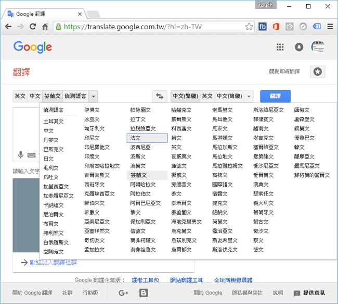This screenshot has height=304, width=338.
Task: Bookmark the page with the star icon
Action: (x=249, y=27)
